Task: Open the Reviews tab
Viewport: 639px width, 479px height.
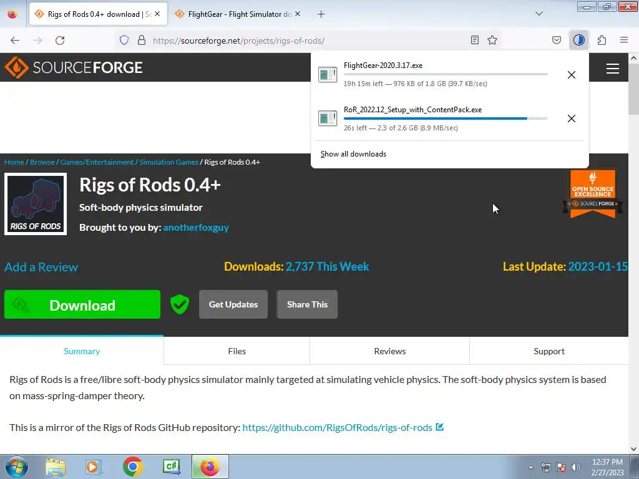Action: point(389,351)
